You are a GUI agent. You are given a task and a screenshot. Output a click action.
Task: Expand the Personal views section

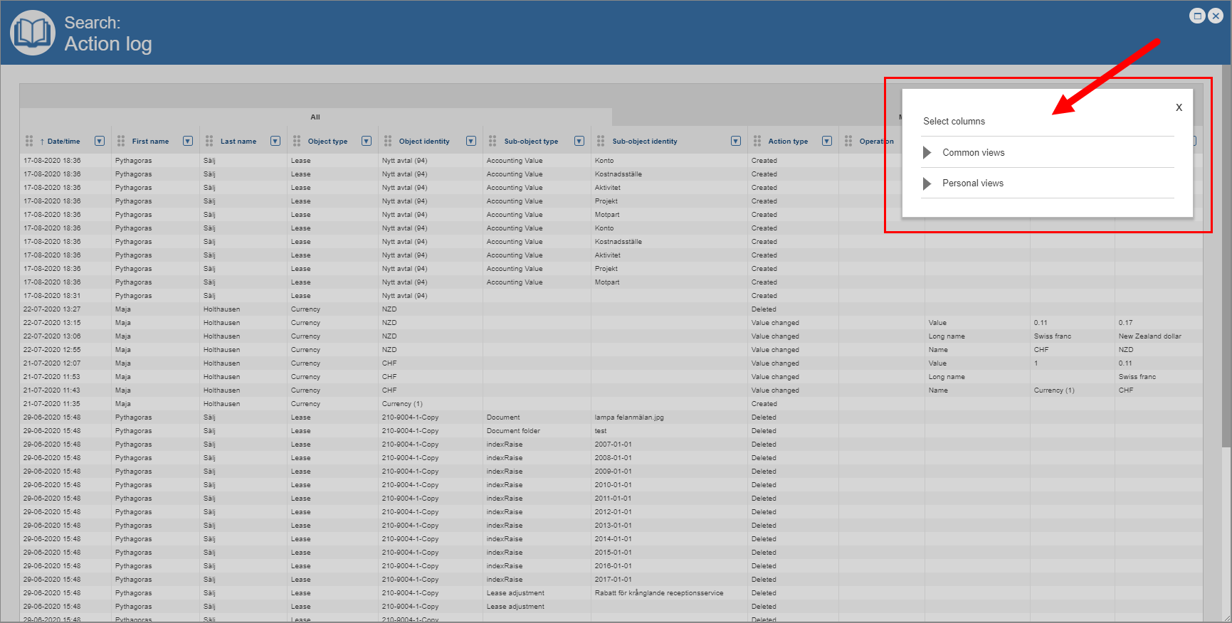pos(927,183)
